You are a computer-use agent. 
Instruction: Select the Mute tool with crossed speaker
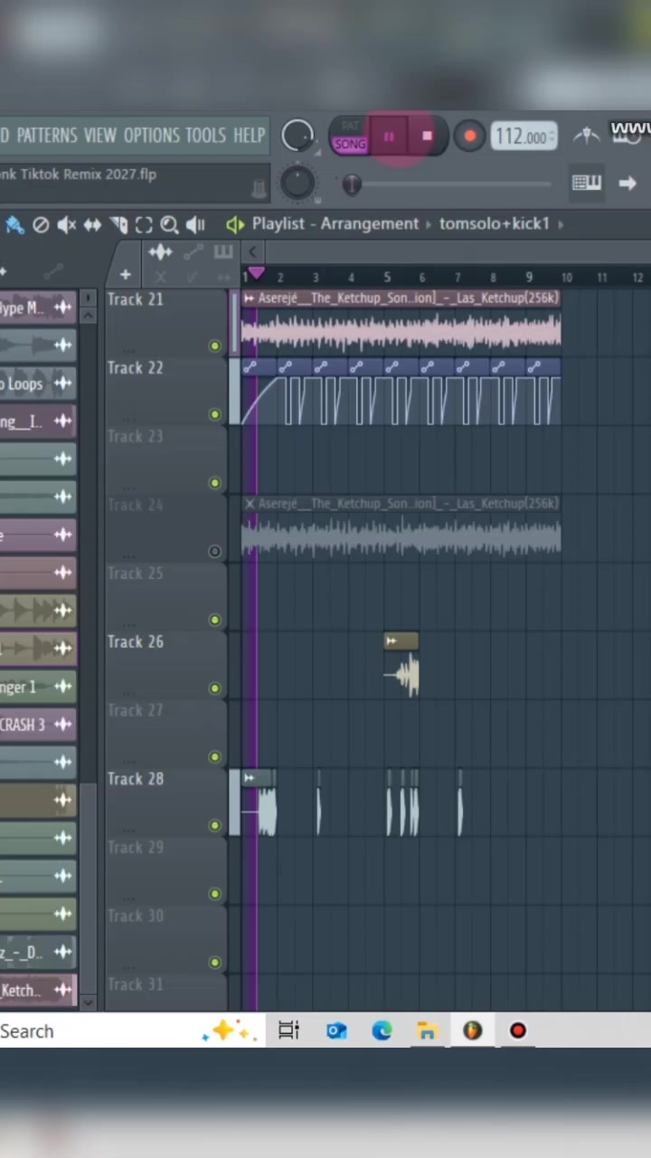click(66, 225)
